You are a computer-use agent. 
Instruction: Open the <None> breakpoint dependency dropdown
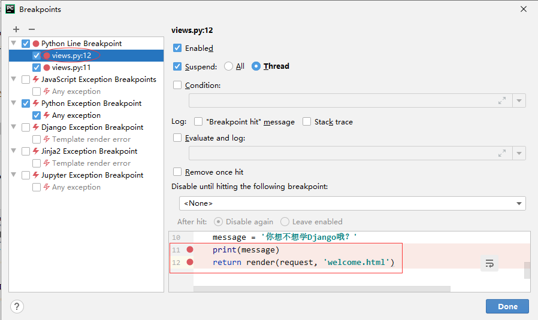352,203
